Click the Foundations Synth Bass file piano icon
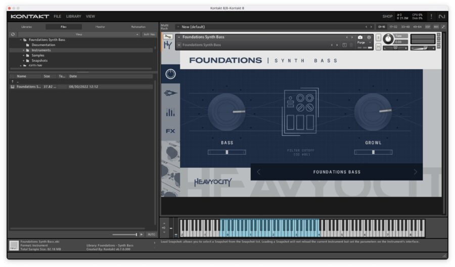The width and height of the screenshot is (455, 267). [x=13, y=87]
